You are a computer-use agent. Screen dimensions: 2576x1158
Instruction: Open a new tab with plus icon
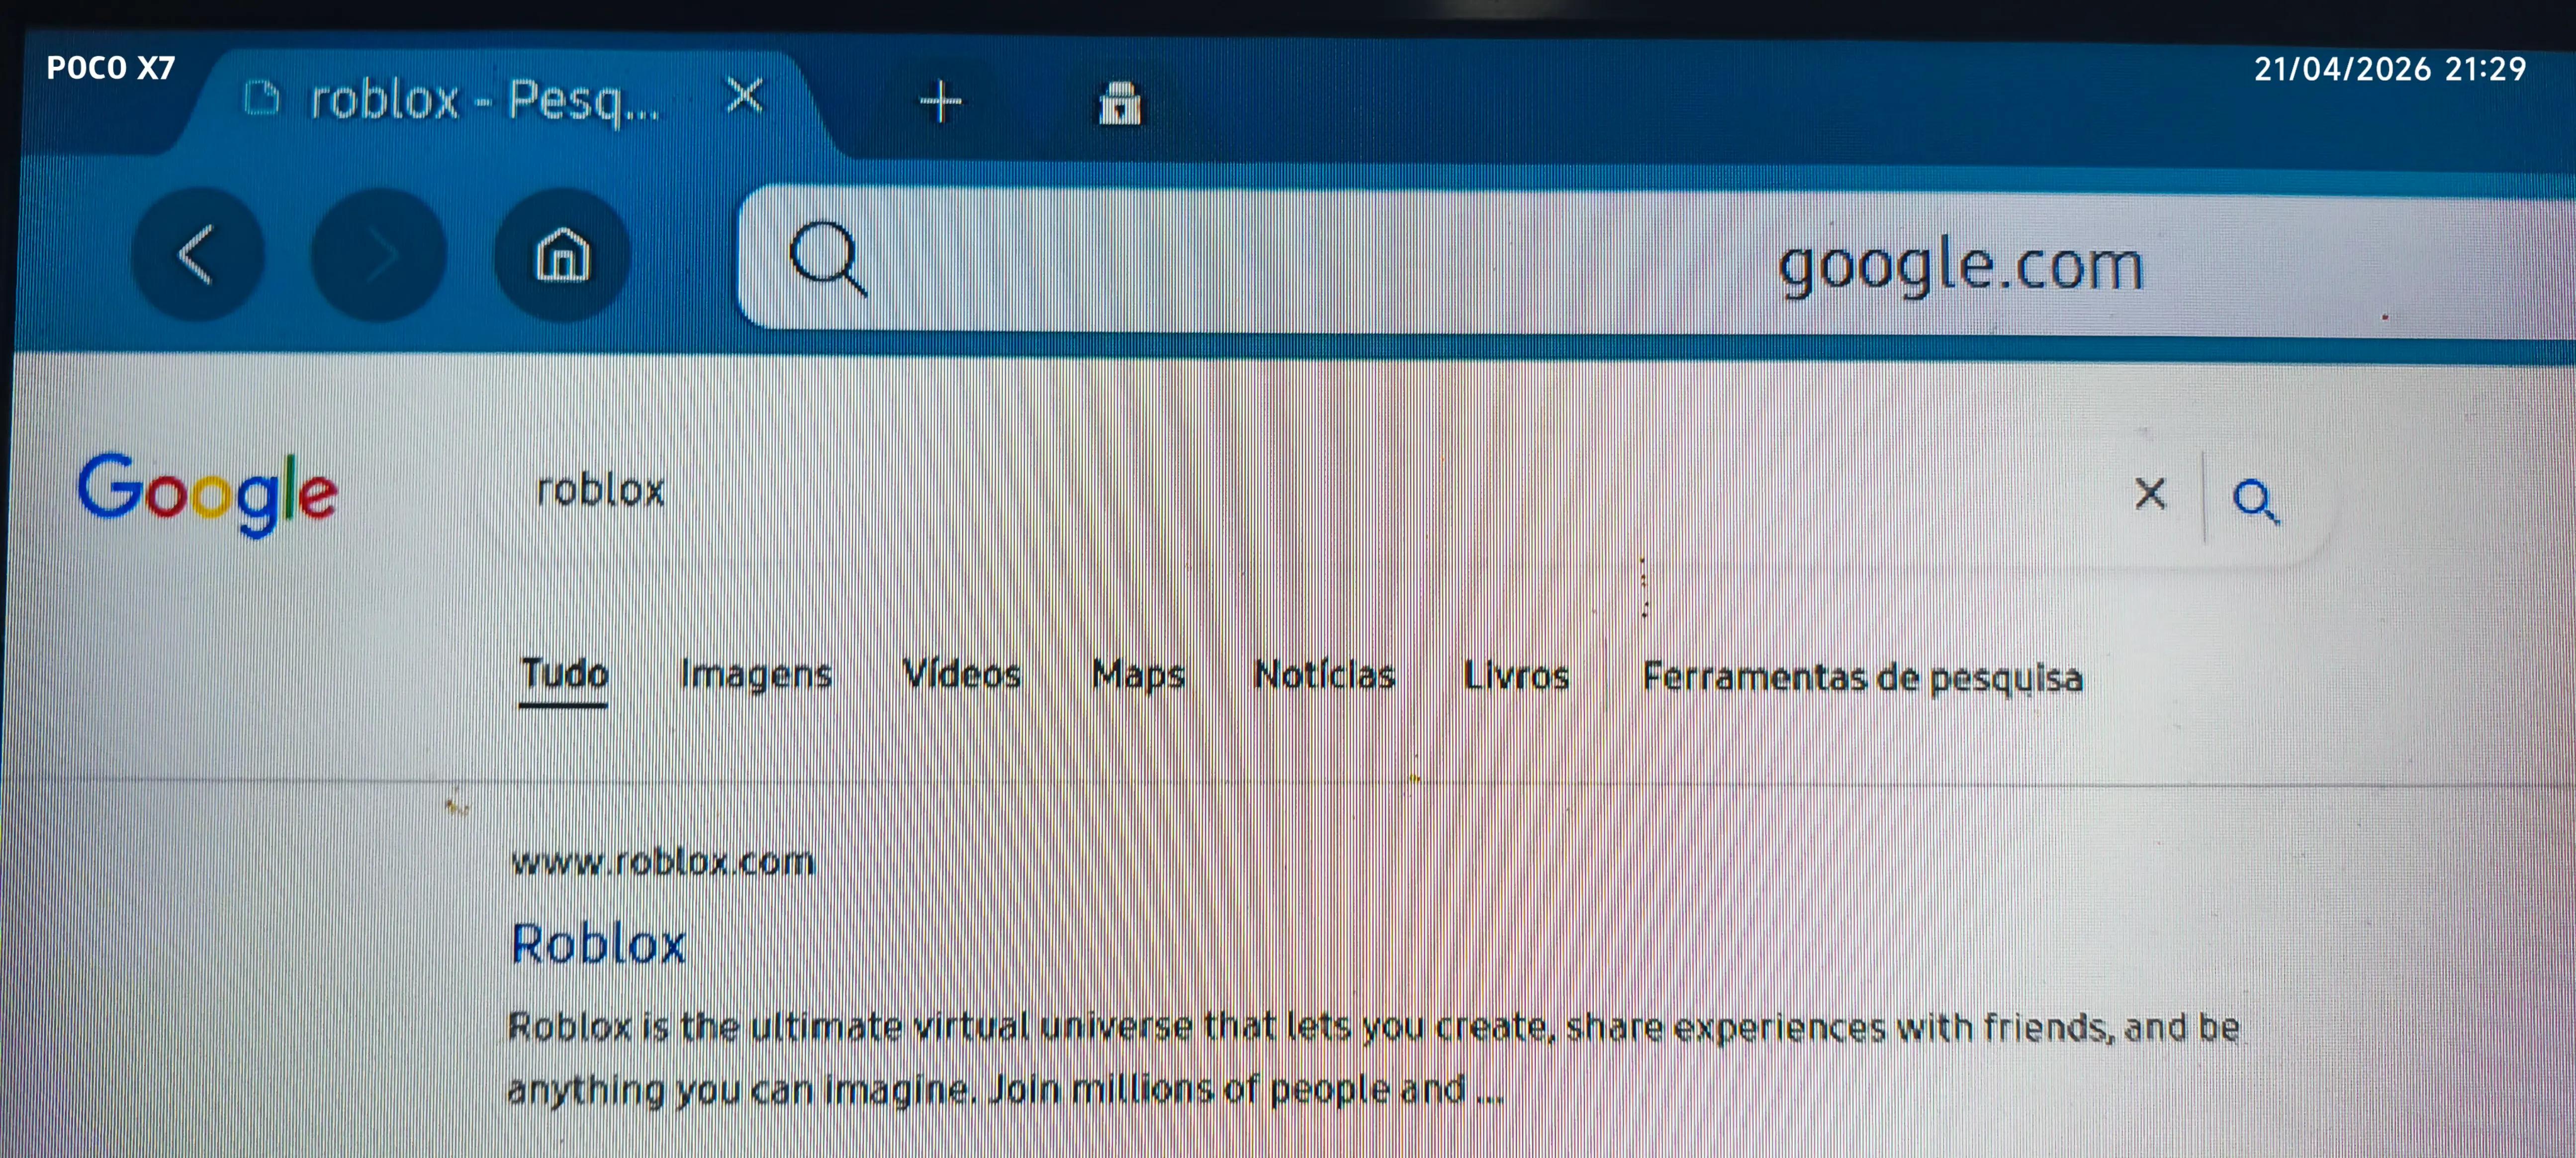coord(940,102)
